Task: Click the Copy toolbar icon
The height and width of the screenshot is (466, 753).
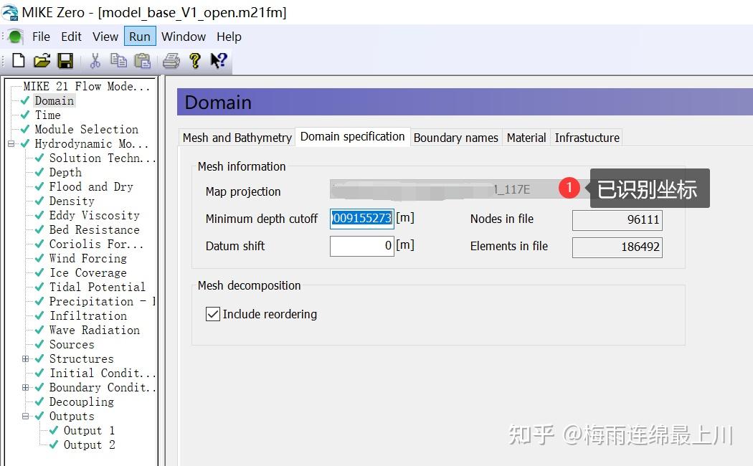Action: [x=118, y=60]
